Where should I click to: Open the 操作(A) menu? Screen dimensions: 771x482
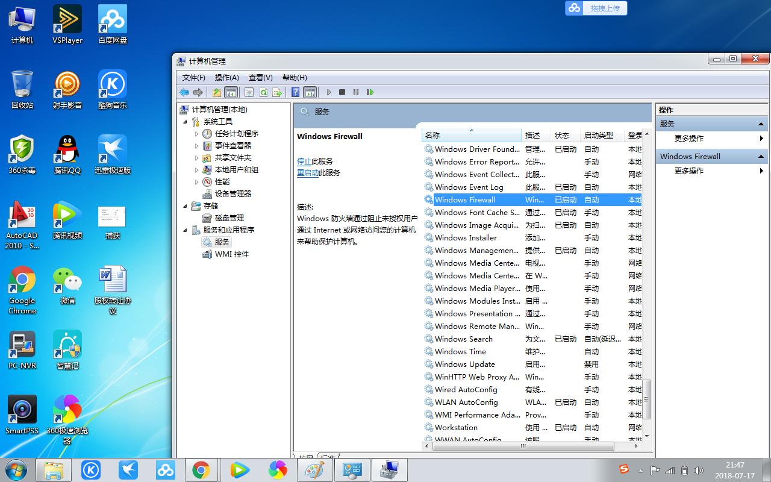[226, 77]
